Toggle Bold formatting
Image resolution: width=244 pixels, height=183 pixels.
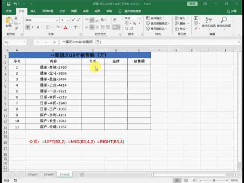point(28,27)
